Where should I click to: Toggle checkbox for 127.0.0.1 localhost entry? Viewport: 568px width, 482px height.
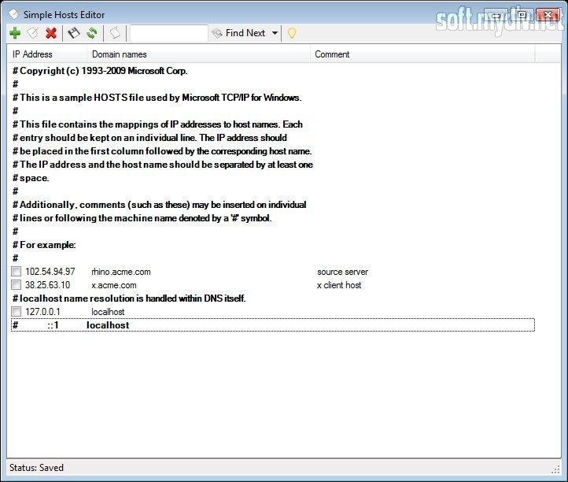16,312
